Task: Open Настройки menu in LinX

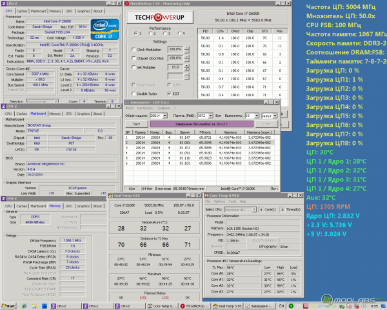Action: (145, 108)
